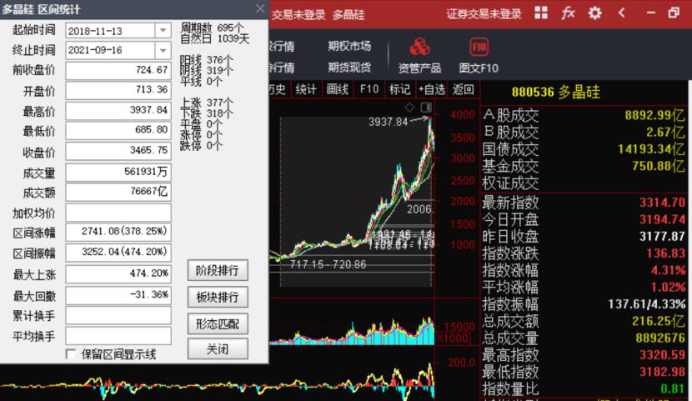692x401 pixels.
Task: Close the 区间统计 dialog with X
Action: coord(260,9)
